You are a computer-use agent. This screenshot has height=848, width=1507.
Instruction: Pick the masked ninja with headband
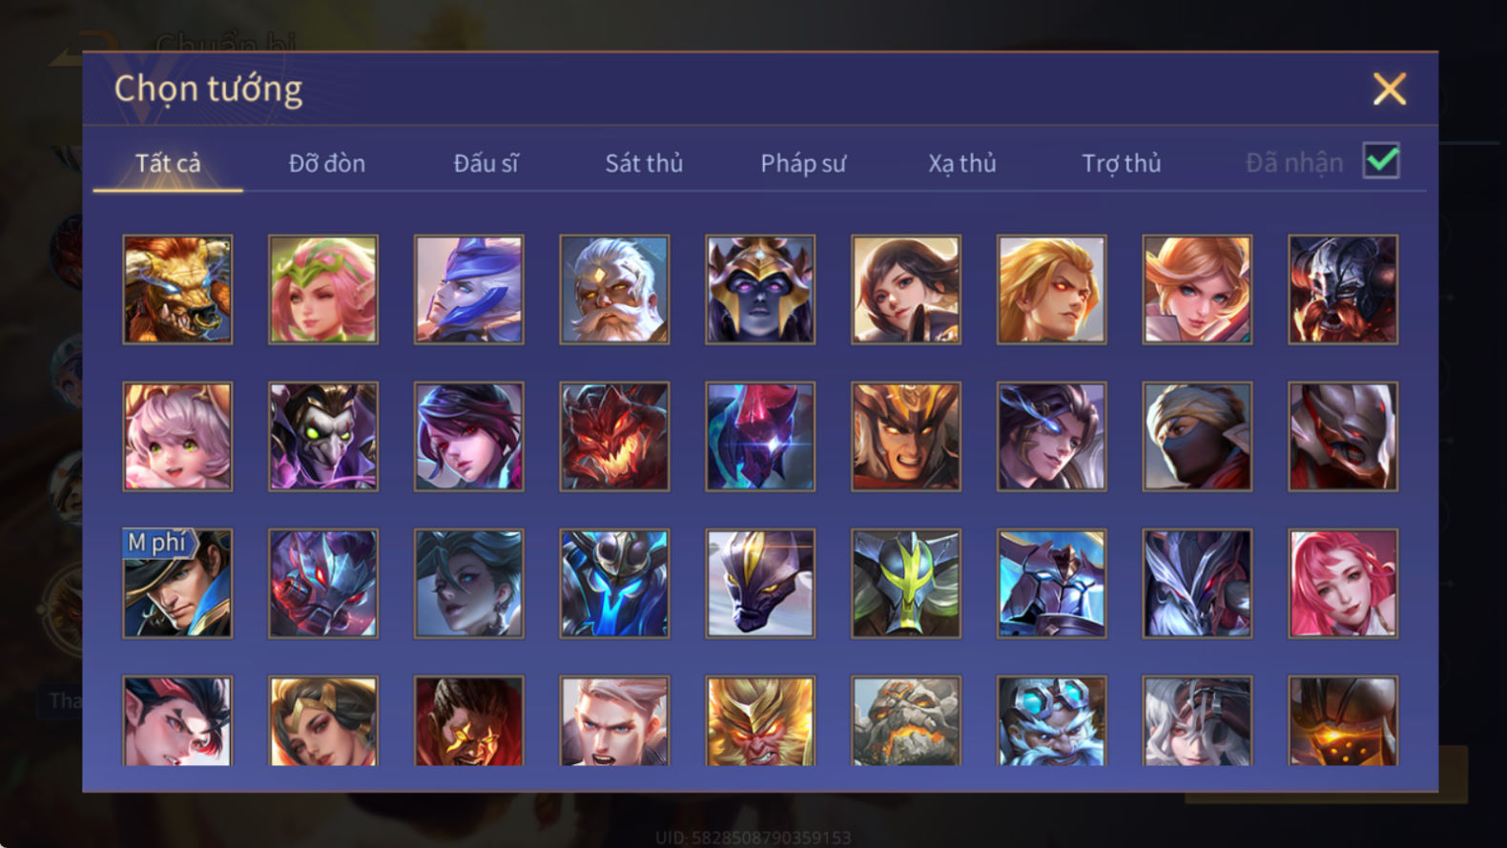point(1197,436)
